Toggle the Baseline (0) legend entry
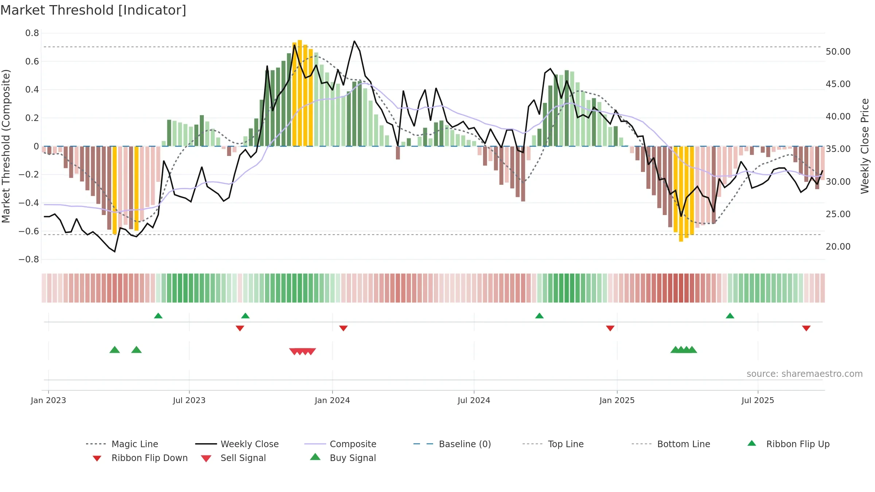875x492 pixels. click(452, 444)
